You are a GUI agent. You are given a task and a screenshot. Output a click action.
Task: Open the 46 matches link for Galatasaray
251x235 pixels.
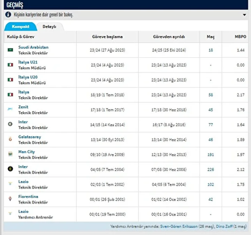211,139
